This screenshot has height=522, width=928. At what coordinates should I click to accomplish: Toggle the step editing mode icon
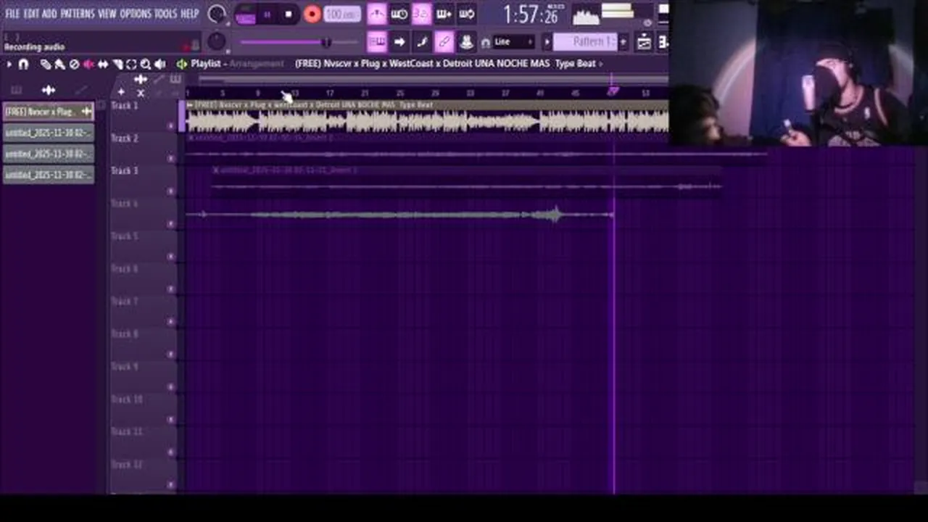coord(422,42)
